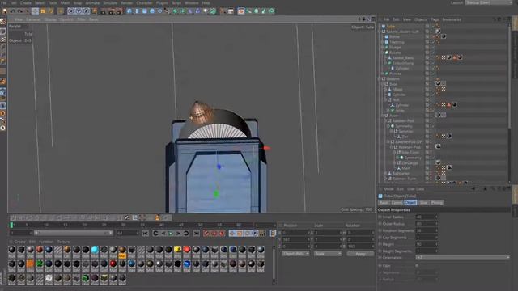The image size is (518, 291).
Task: Toggle the X axis lock icon
Action: click(x=71, y=11)
